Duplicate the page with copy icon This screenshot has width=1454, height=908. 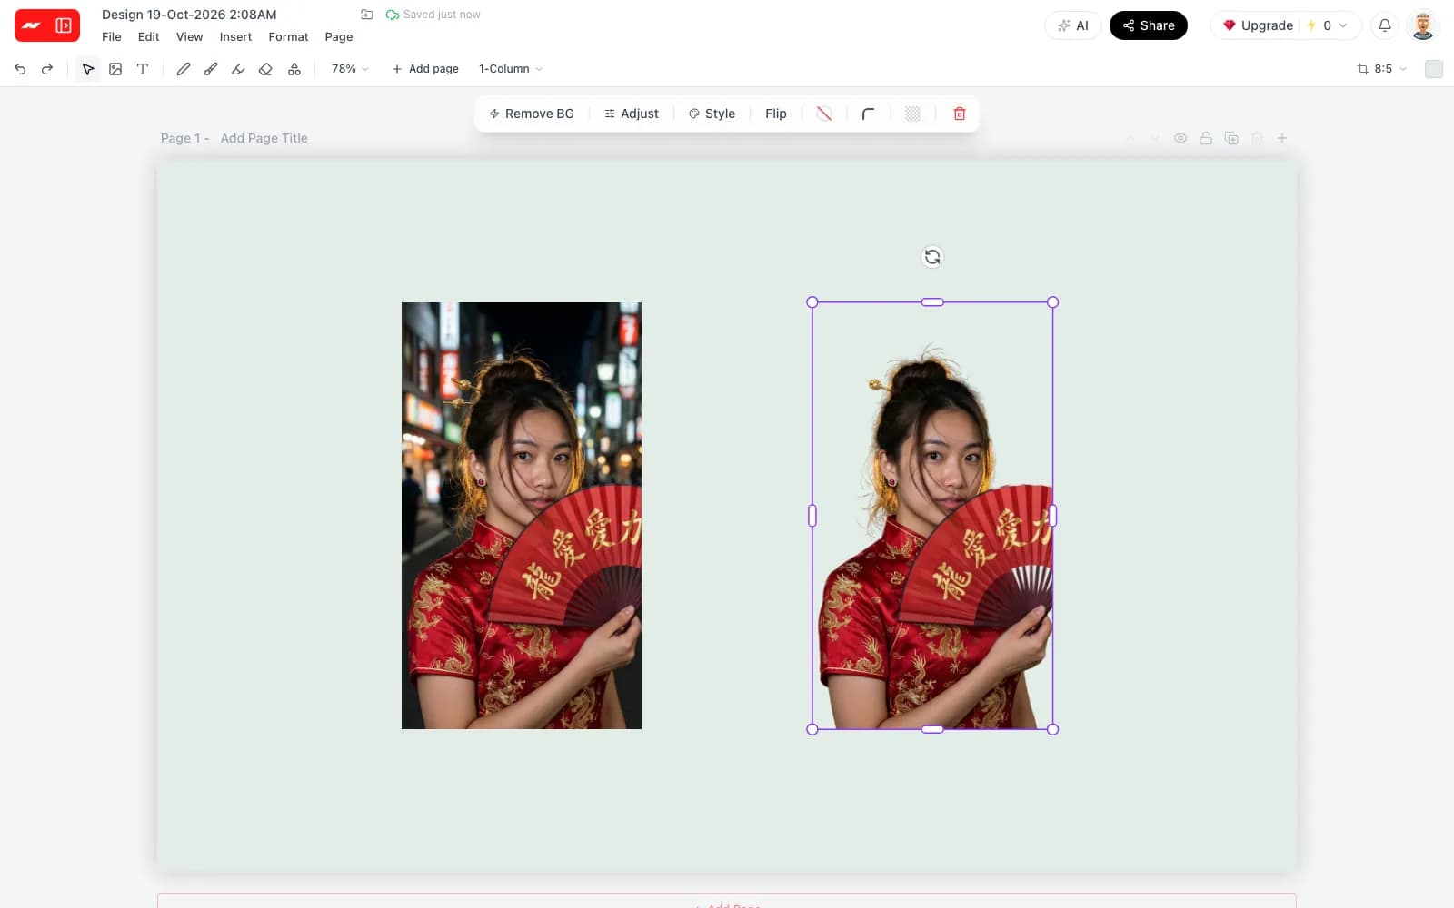[1231, 138]
